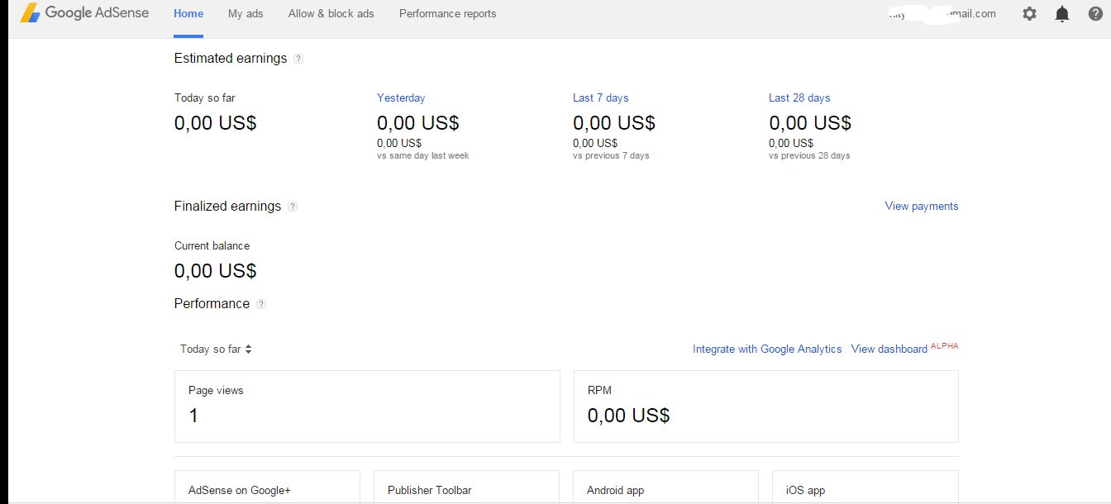Switch to the My ads tab

coord(246,14)
